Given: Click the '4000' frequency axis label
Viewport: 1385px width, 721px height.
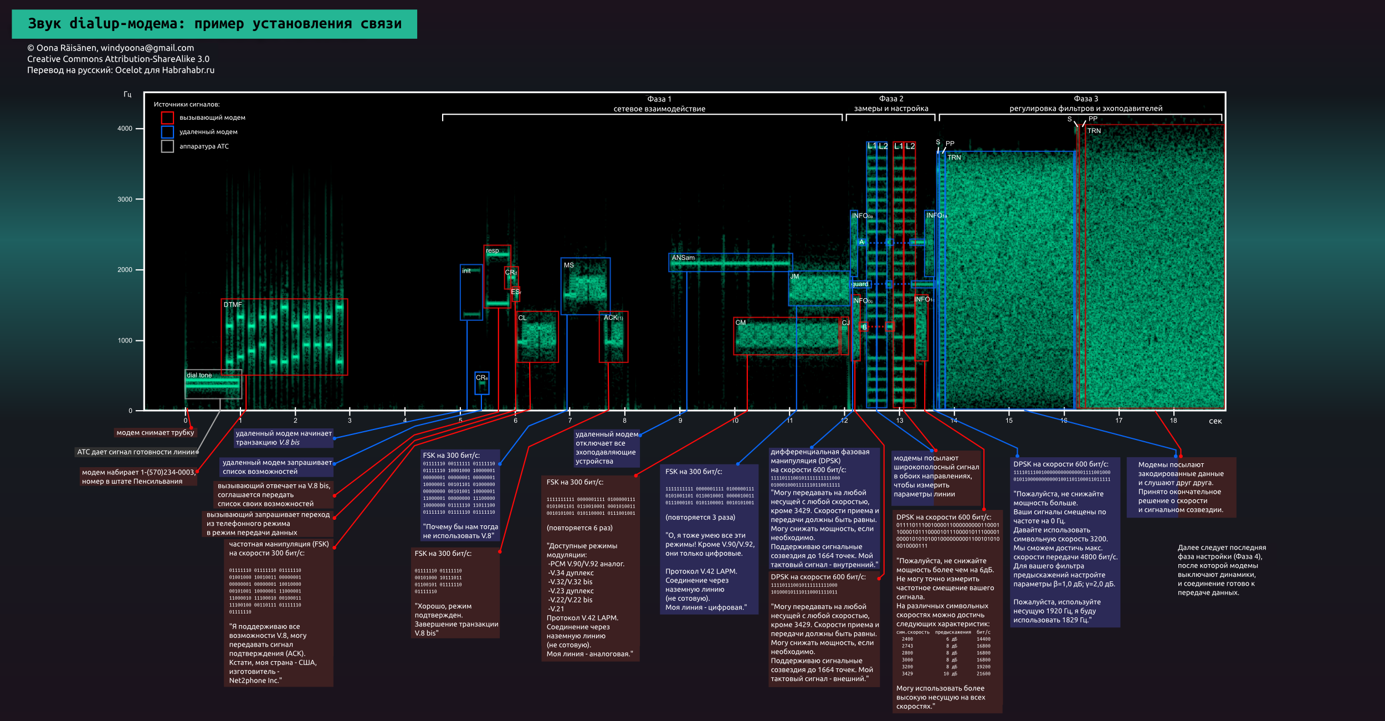Looking at the screenshot, I should 125,129.
